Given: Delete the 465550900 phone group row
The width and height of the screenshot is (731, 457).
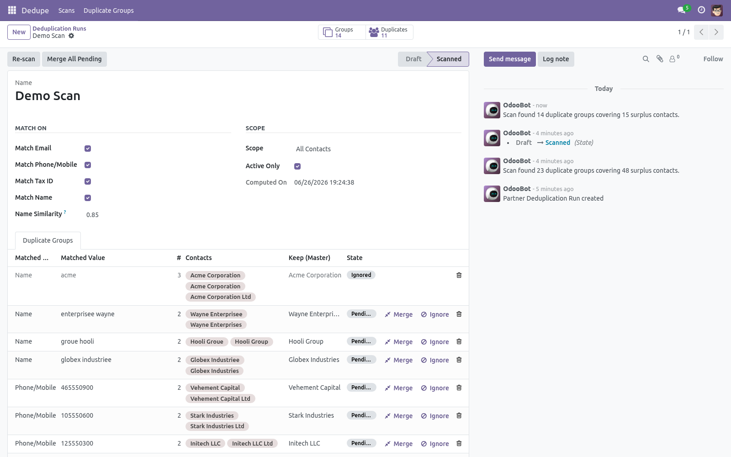Looking at the screenshot, I should 459,388.
